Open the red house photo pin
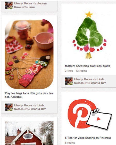The width and height of the screenshot is (116, 145). point(29,133)
